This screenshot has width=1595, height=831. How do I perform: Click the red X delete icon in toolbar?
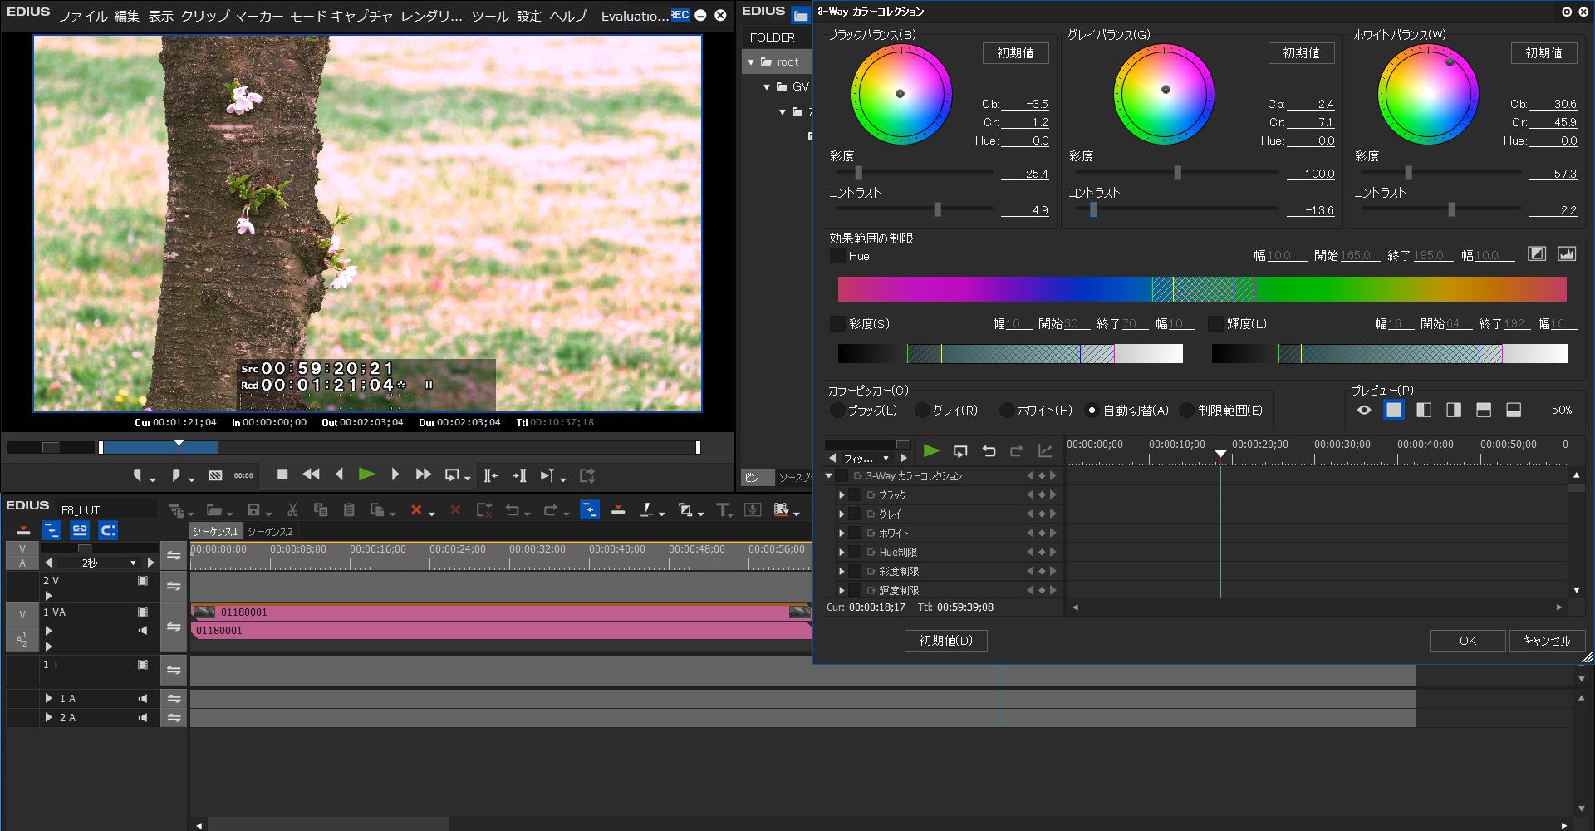tap(416, 510)
